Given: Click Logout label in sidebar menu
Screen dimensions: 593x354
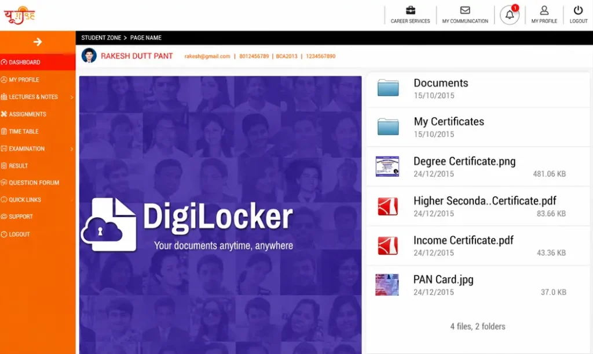Looking at the screenshot, I should click(x=19, y=234).
